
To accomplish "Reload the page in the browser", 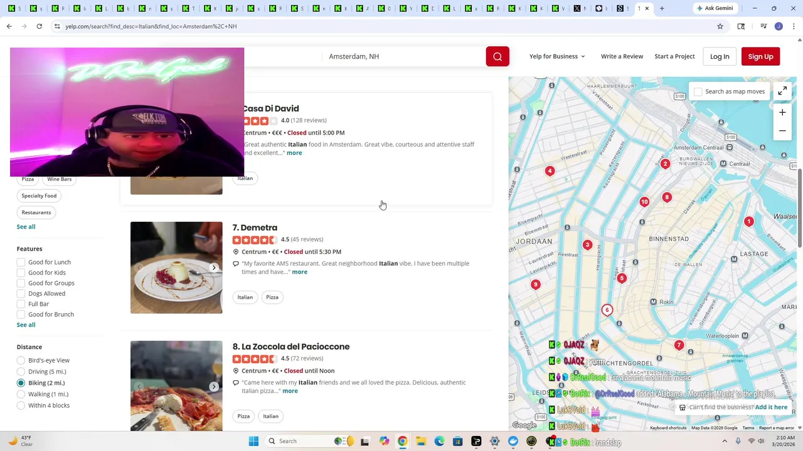I will coord(39,26).
